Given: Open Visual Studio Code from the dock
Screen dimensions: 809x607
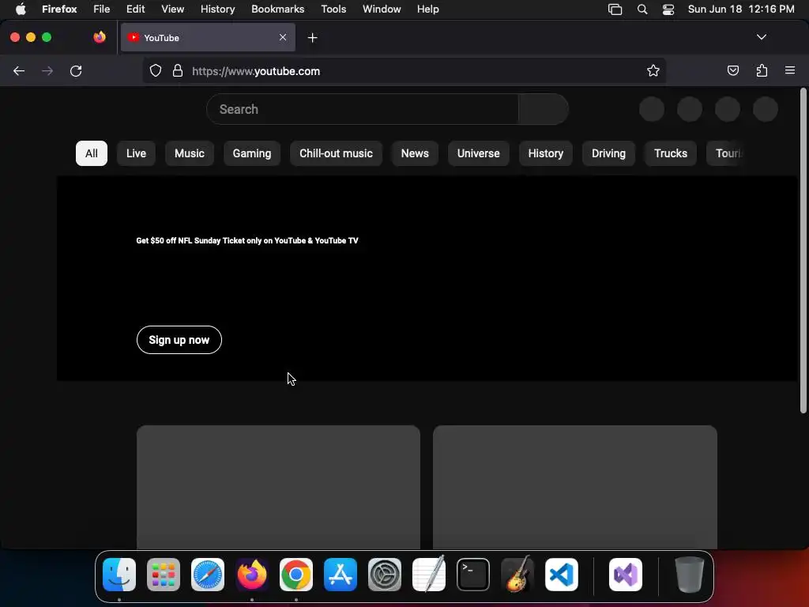Looking at the screenshot, I should [562, 575].
